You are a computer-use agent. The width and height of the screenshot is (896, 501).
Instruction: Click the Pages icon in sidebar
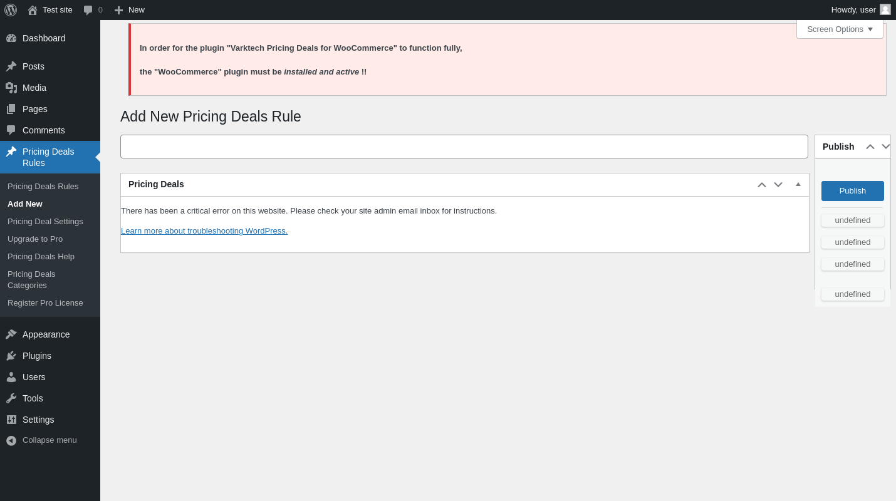tap(11, 109)
